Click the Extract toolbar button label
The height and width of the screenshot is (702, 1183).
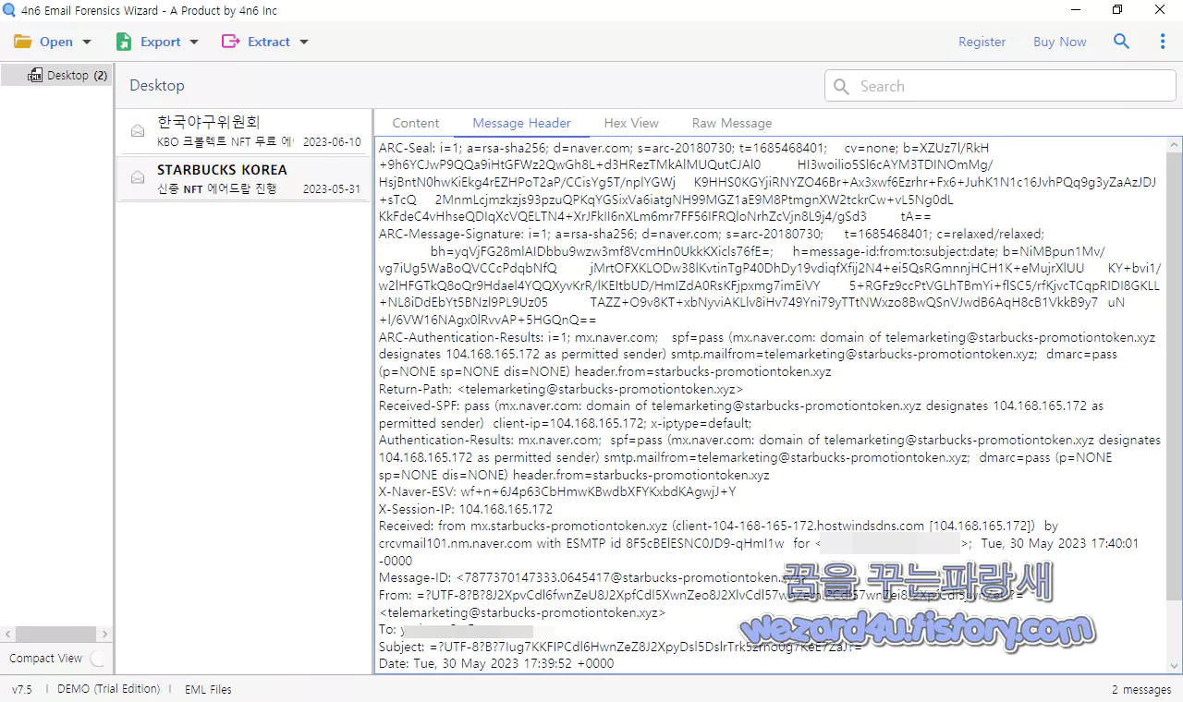click(269, 42)
